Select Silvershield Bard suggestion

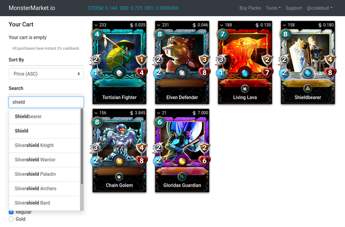pyautogui.click(x=44, y=203)
